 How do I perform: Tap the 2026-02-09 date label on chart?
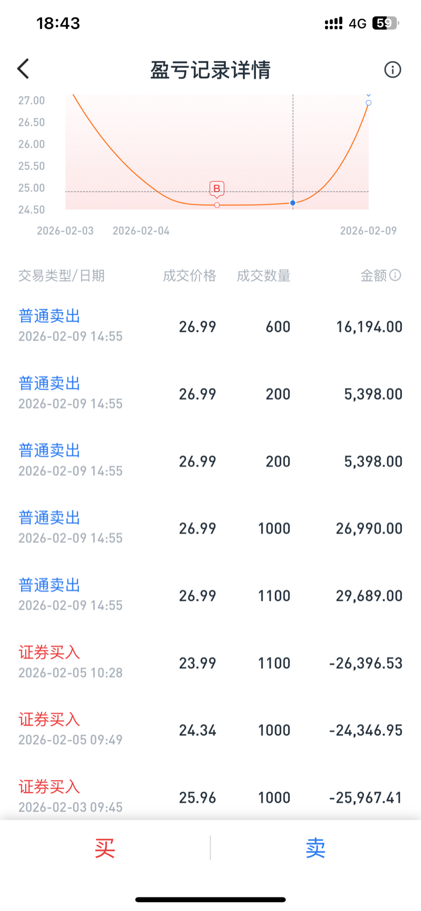click(368, 231)
